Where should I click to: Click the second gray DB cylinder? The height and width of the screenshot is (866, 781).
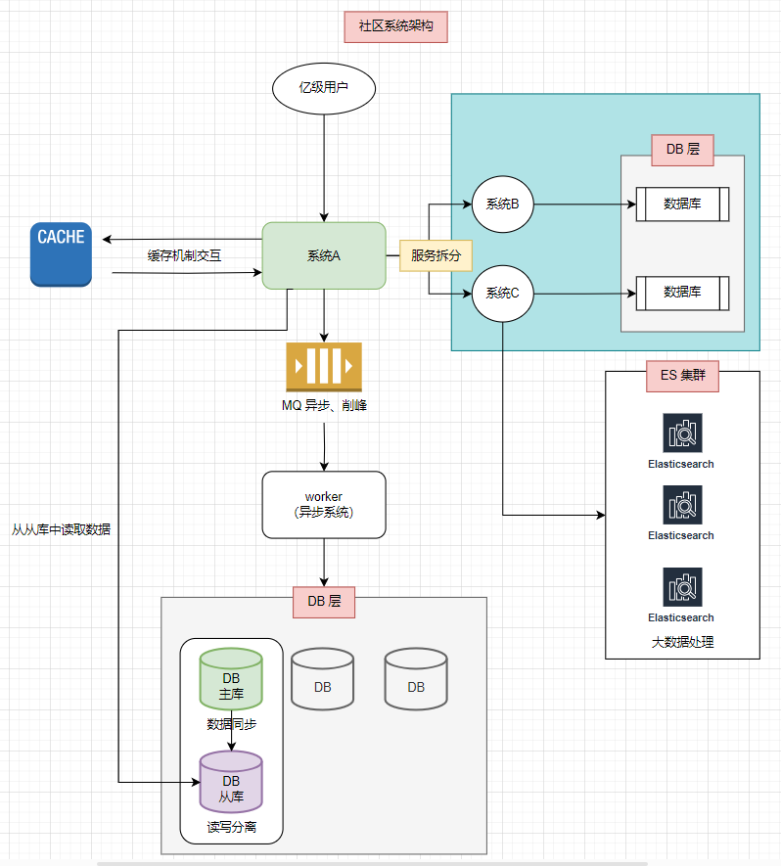click(416, 678)
